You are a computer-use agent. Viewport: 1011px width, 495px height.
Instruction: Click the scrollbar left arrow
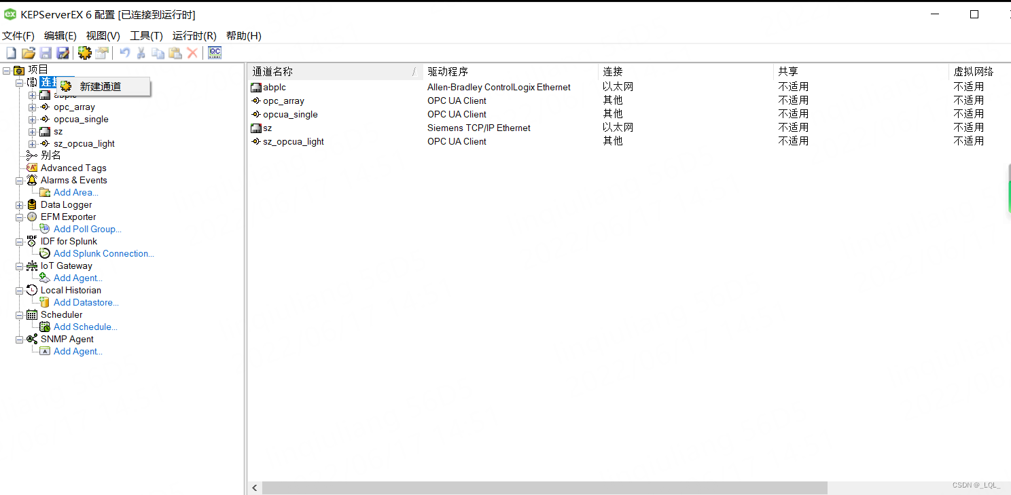[x=255, y=488]
